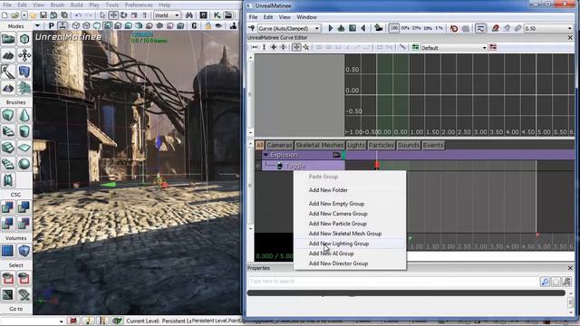Click the add key icon in Matinee
The width and height of the screenshot is (580, 326).
(252, 28)
